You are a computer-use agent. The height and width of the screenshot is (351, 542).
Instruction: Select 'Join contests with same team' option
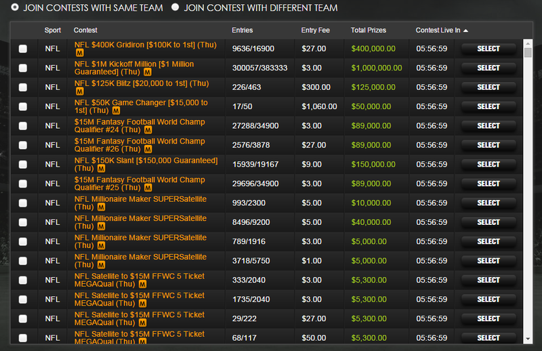(15, 7)
